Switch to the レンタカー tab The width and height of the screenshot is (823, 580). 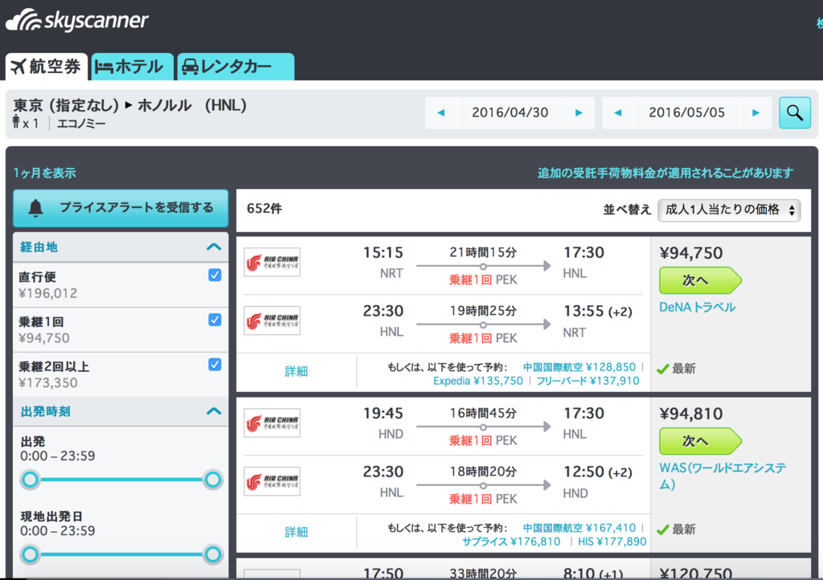[x=235, y=67]
